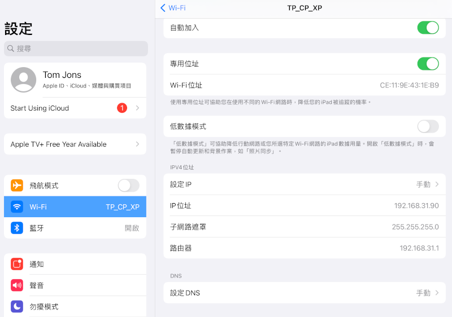
Task: Tap TP_CP_XP network name in sidebar
Action: point(123,206)
